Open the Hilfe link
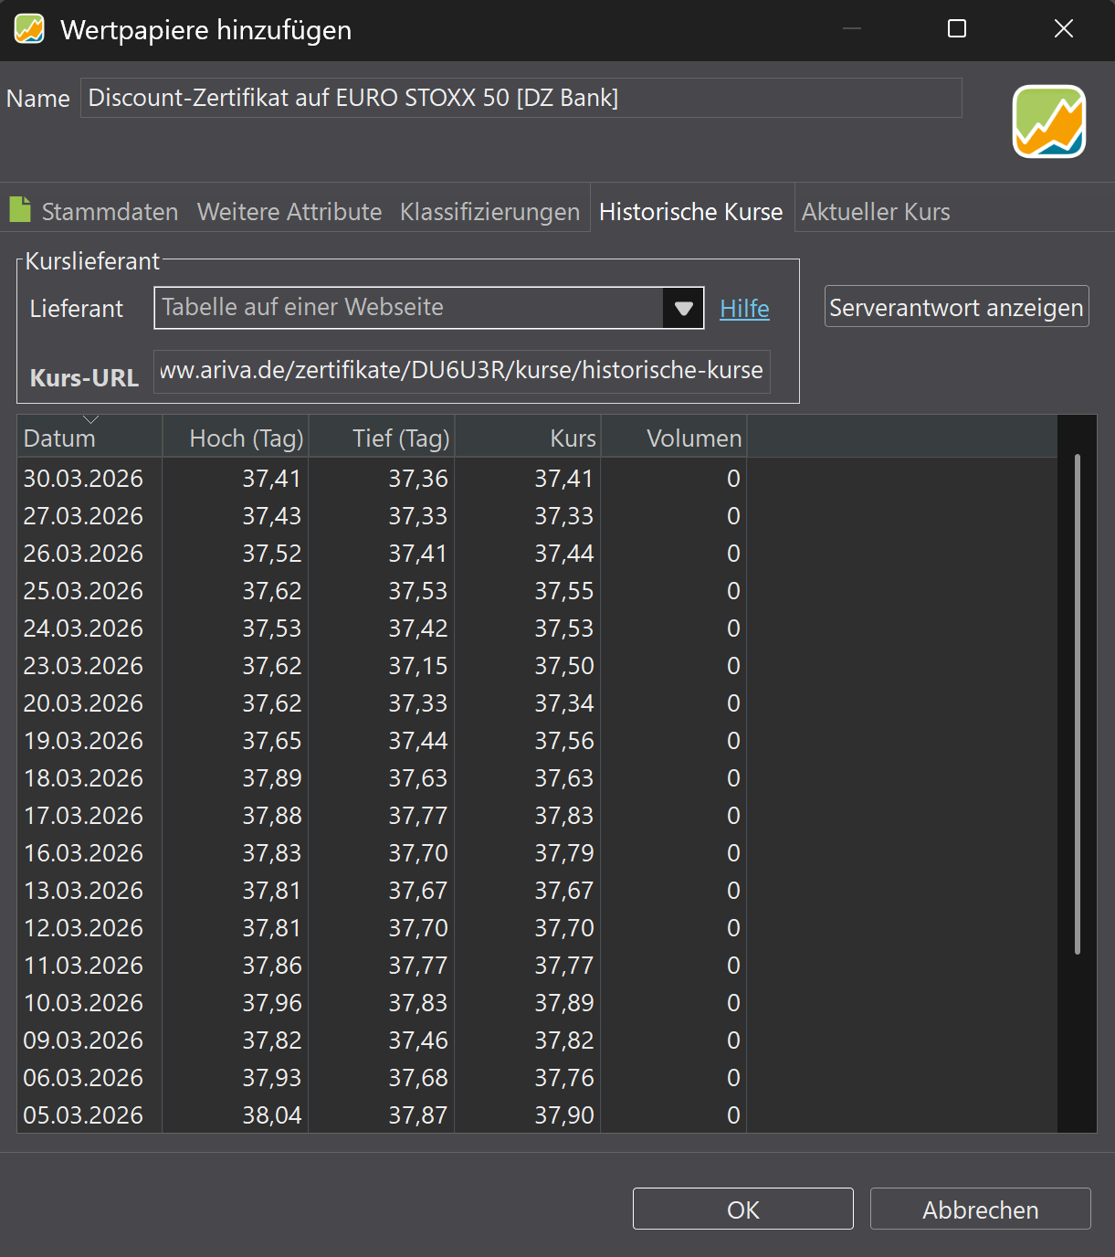The image size is (1115, 1257). 744,309
